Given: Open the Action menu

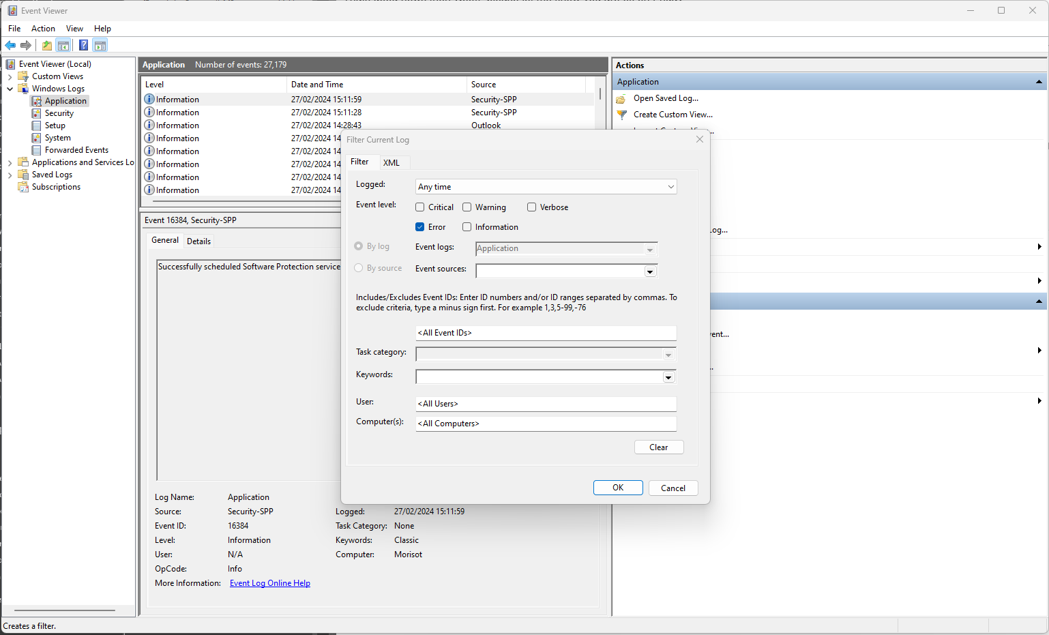Looking at the screenshot, I should (43, 29).
